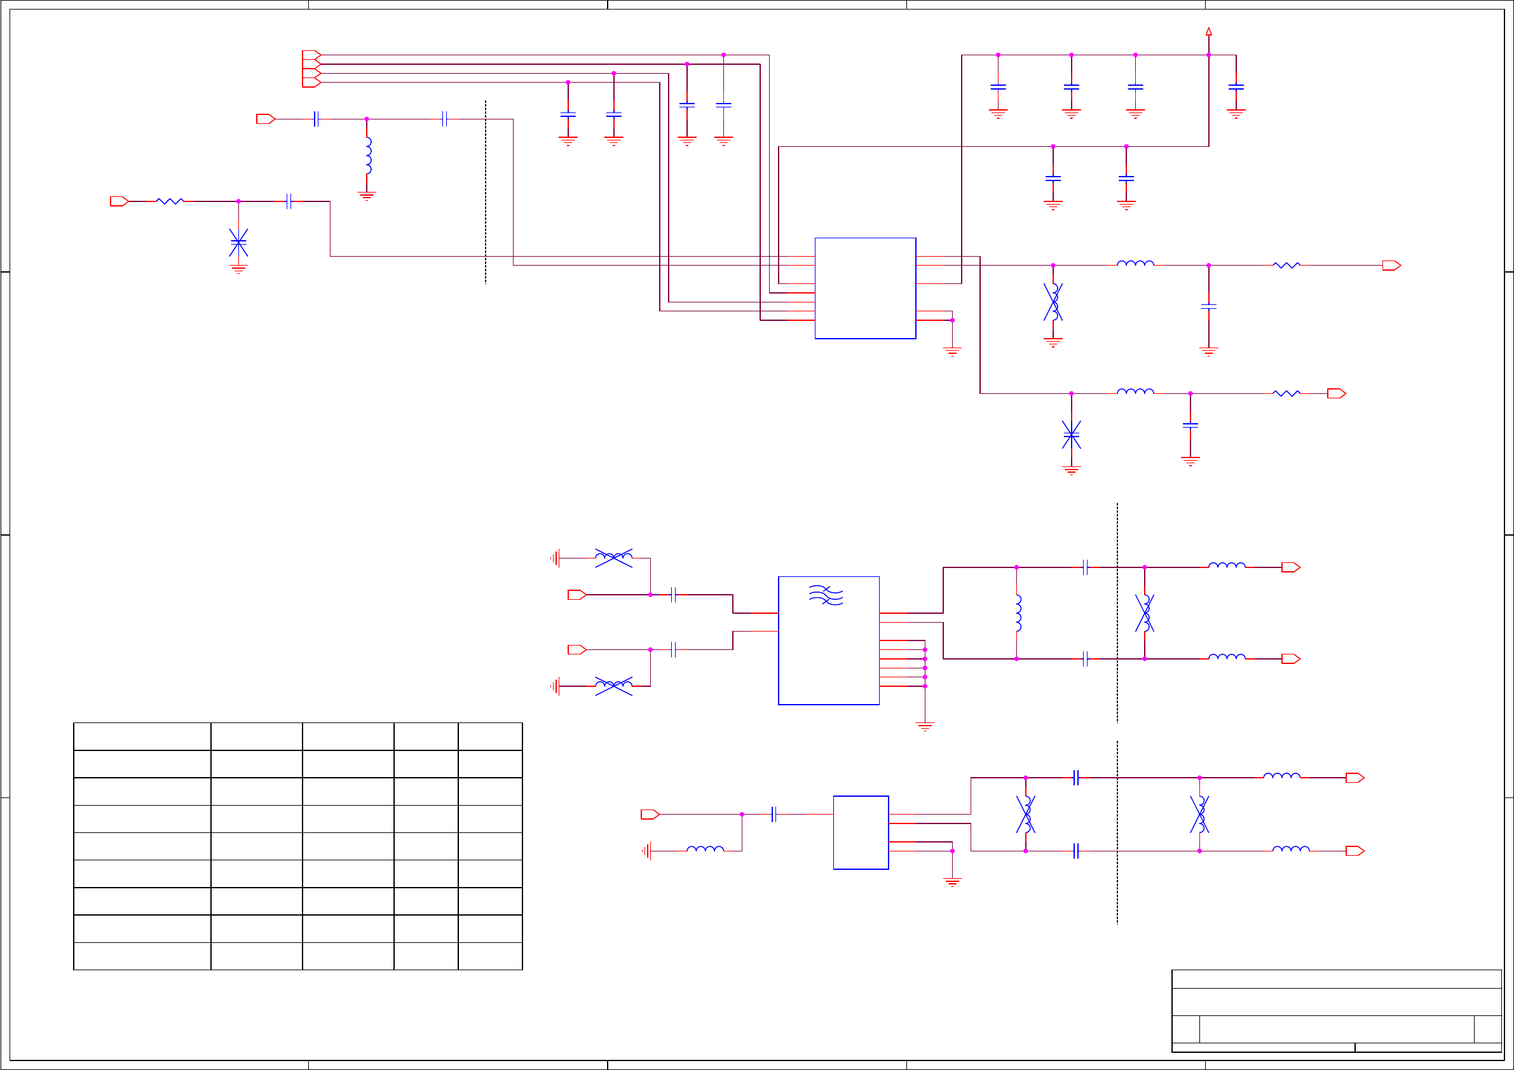Select the title block at bottom right corner
This screenshot has width=1514, height=1070.
(1336, 1011)
